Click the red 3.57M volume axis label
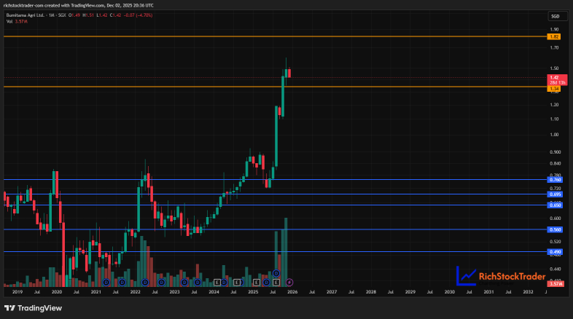Viewport: 573px width, 319px height. (x=556, y=283)
